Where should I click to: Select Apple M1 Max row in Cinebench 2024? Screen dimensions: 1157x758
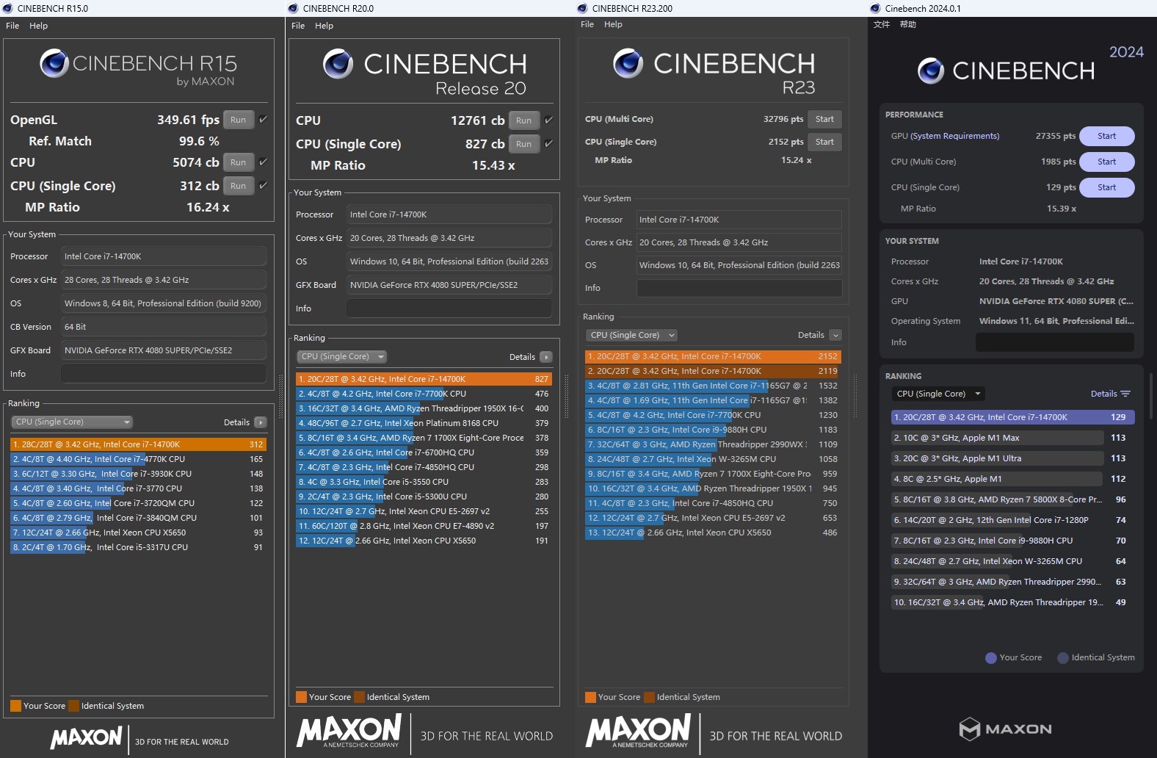(1013, 438)
